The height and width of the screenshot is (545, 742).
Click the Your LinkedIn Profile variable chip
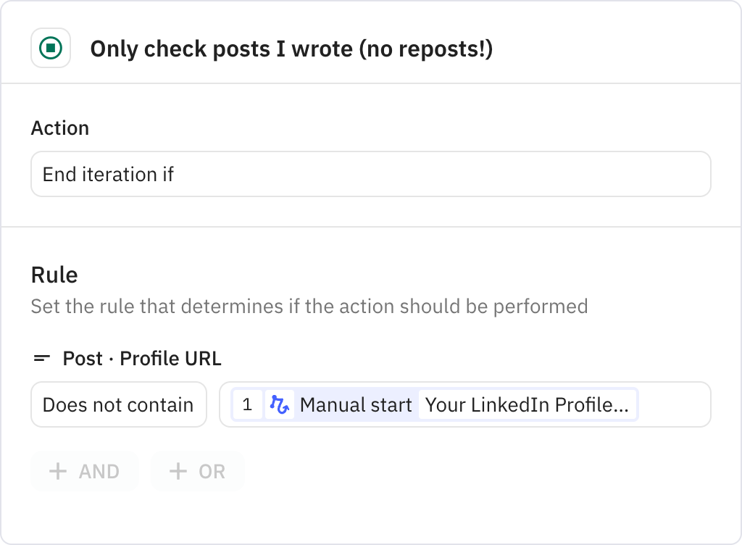coord(527,404)
